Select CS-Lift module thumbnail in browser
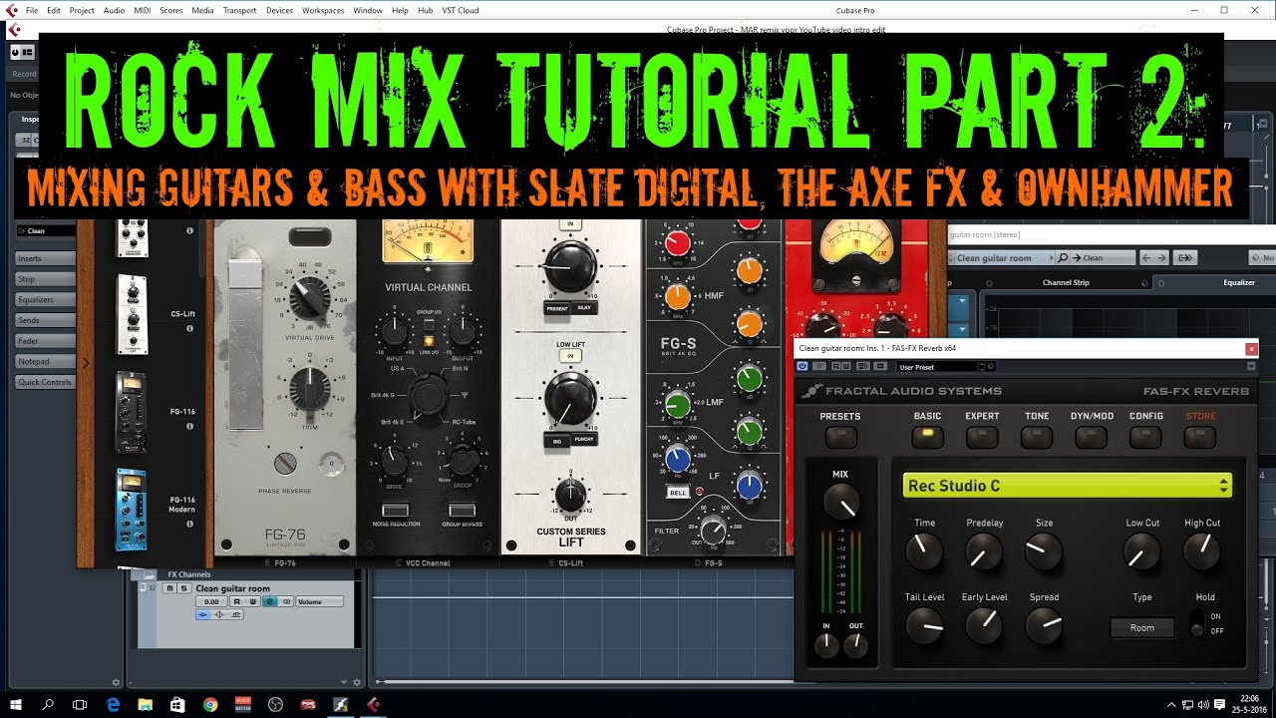 (132, 315)
